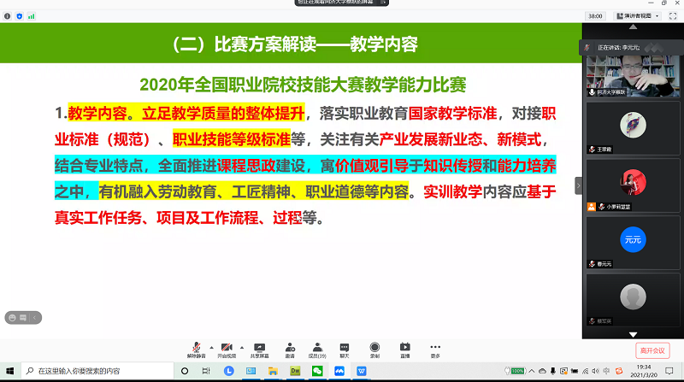This screenshot has height=382, width=684.
Task: Click the meeting info icon at top left
Action: tap(8, 15)
